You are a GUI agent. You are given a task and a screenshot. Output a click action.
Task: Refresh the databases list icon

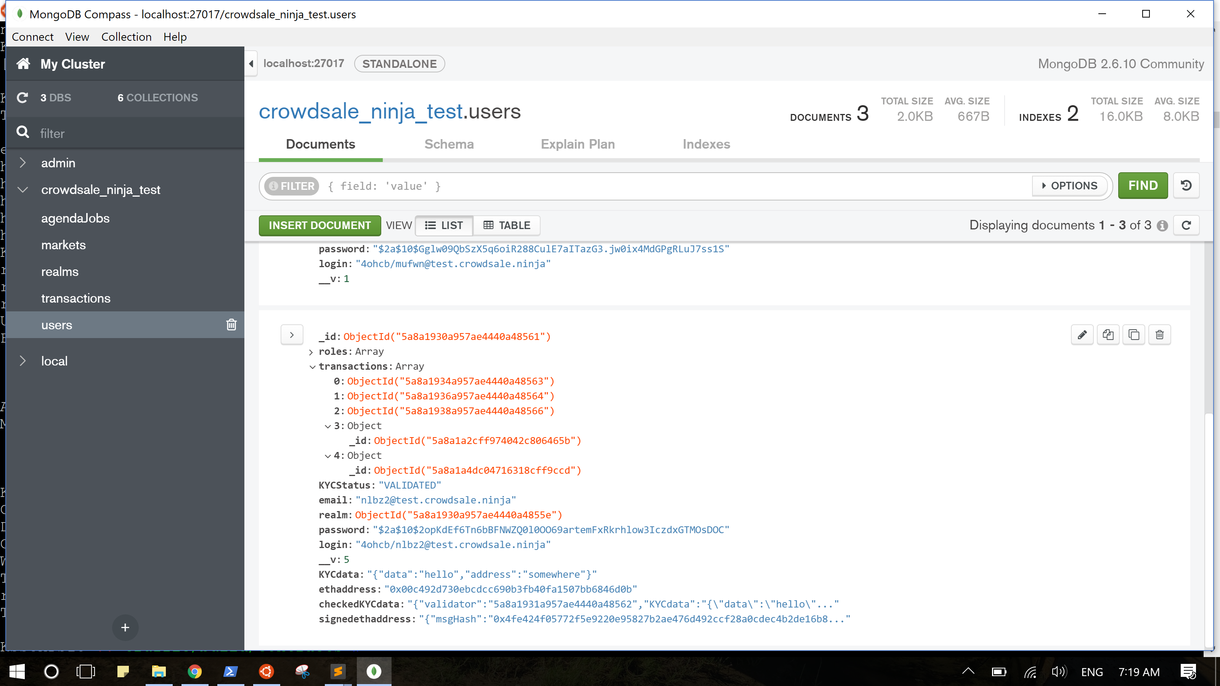(22, 98)
